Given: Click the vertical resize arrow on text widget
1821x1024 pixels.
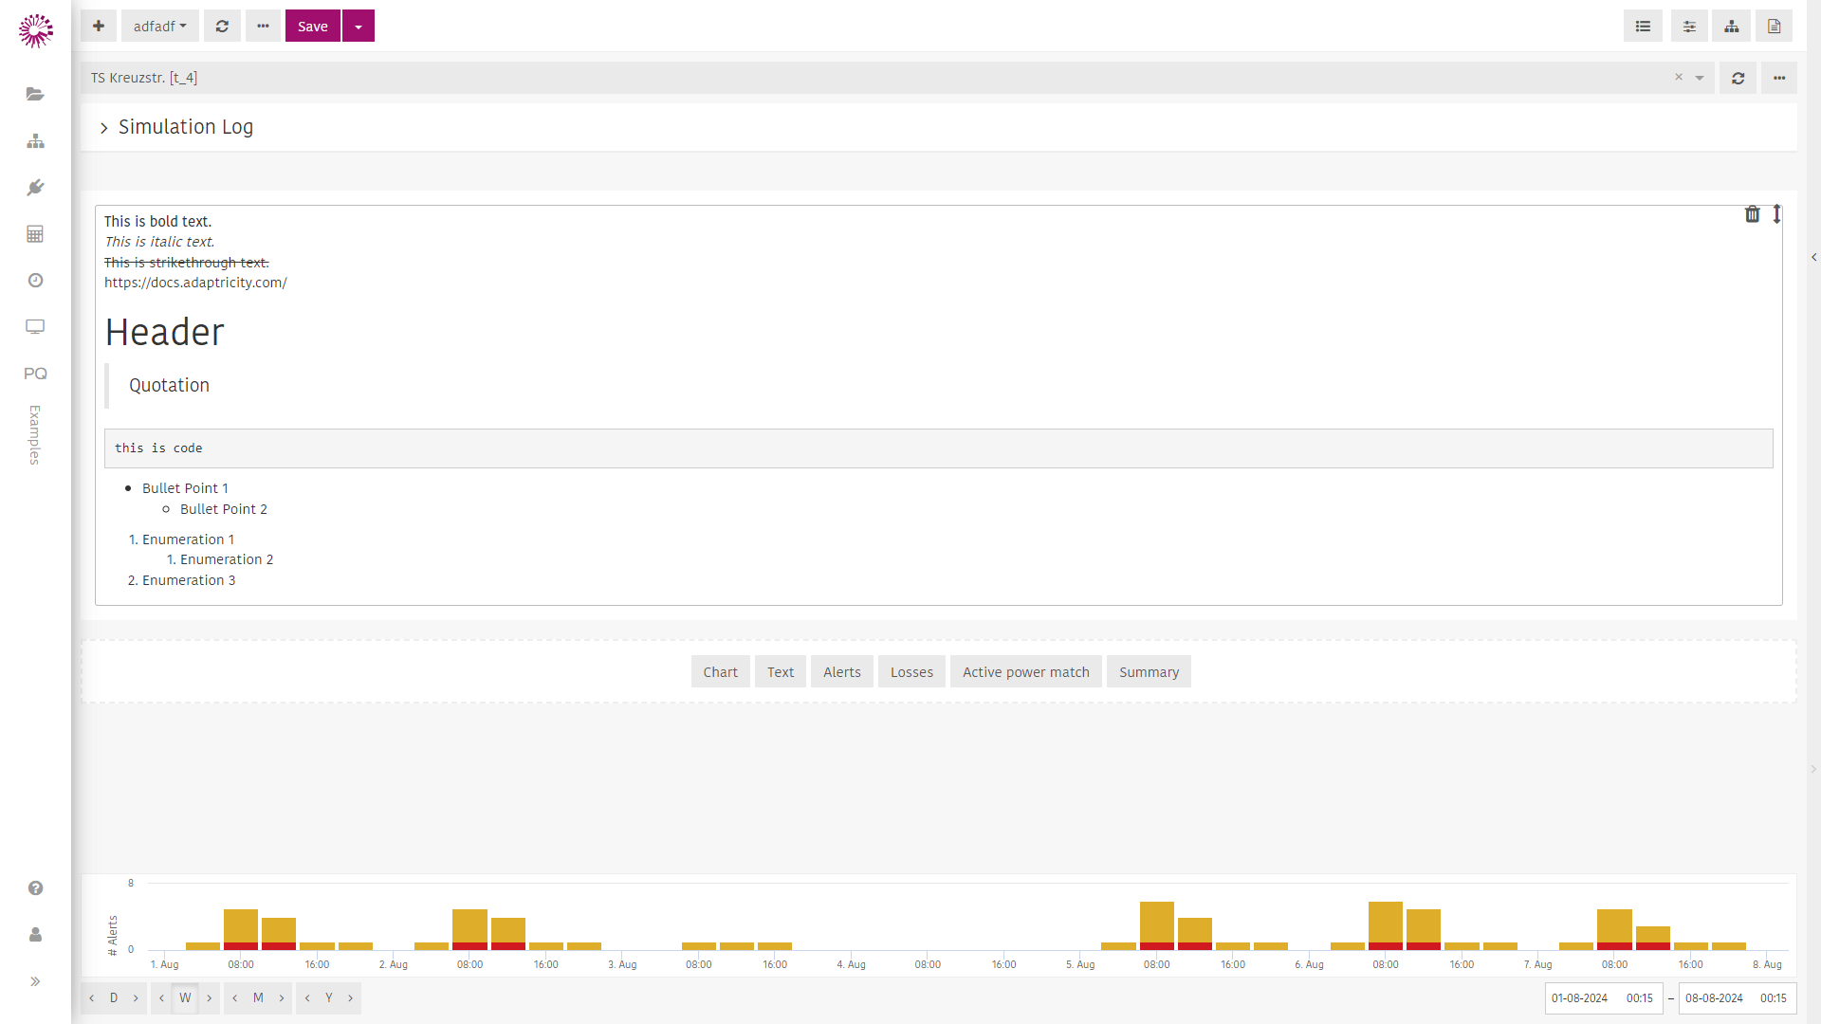Looking at the screenshot, I should click(1777, 214).
